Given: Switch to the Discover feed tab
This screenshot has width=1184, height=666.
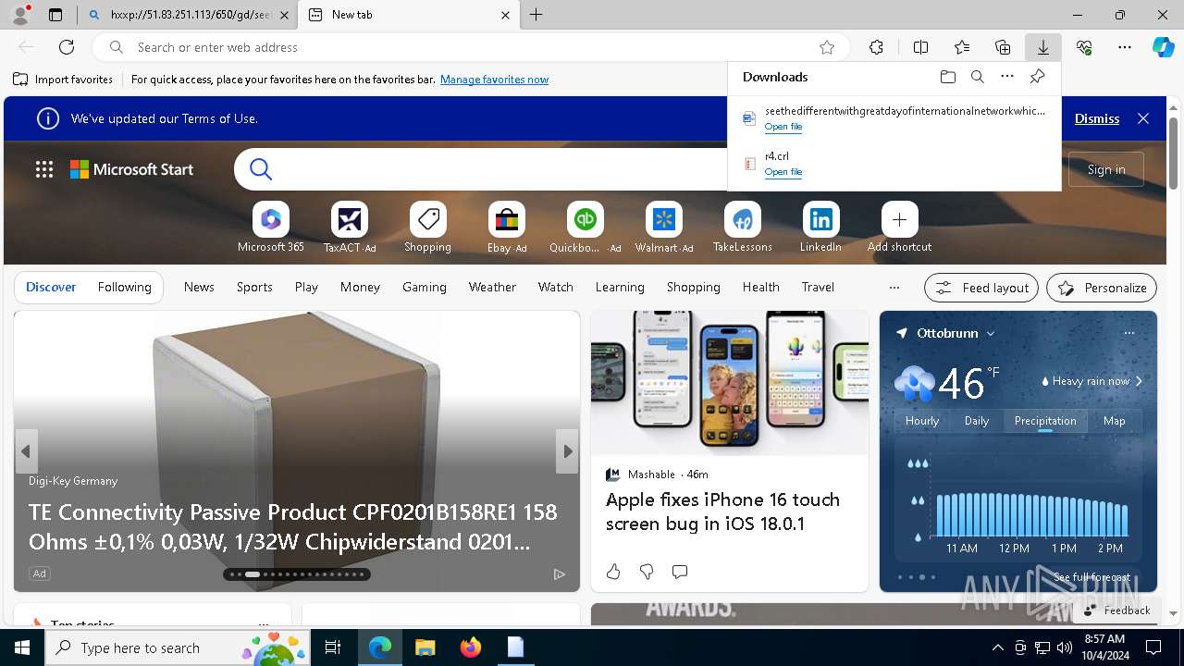Looking at the screenshot, I should click(x=51, y=287).
